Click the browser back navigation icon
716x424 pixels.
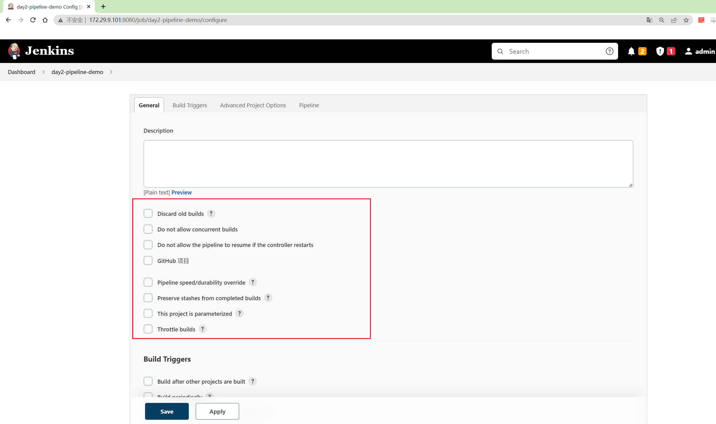coord(9,20)
